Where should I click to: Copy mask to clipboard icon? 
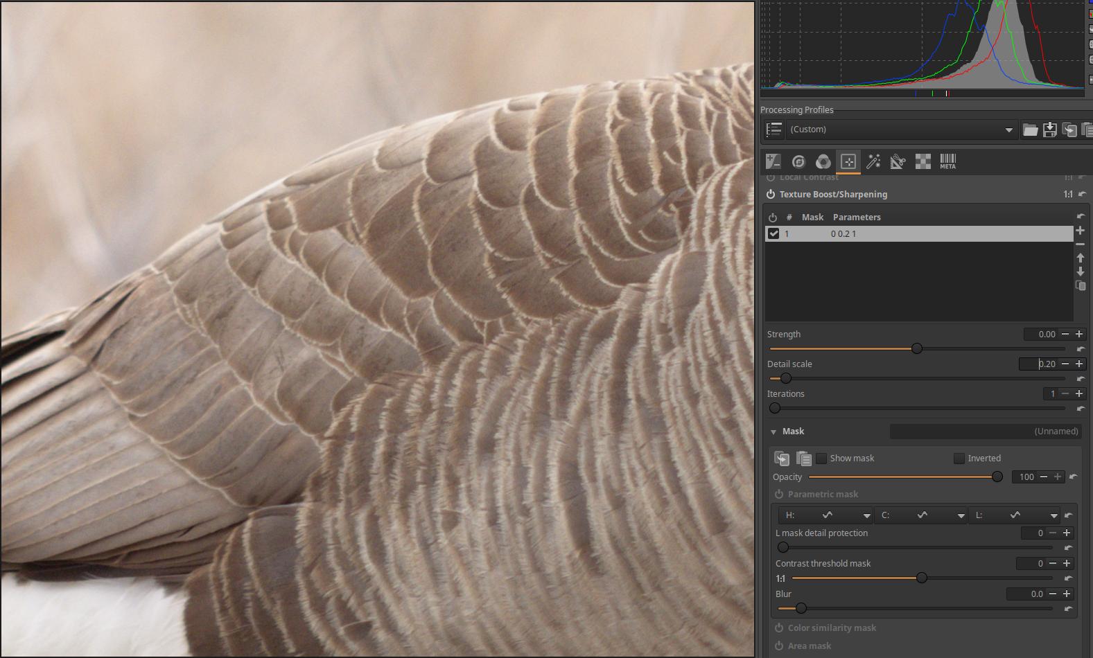(x=782, y=459)
